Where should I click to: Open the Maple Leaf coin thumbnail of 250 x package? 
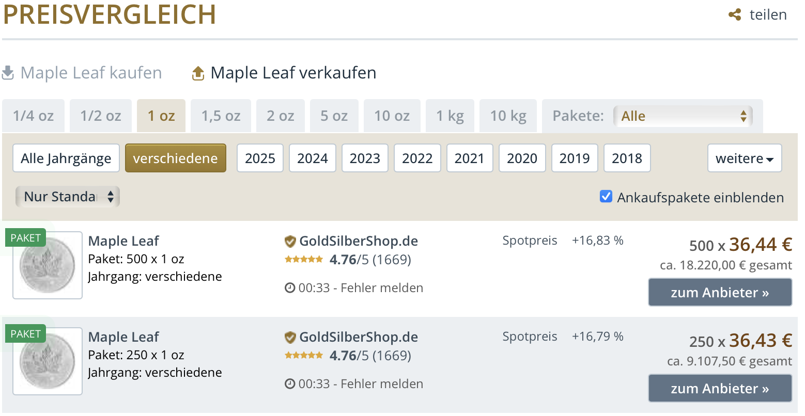click(x=48, y=362)
